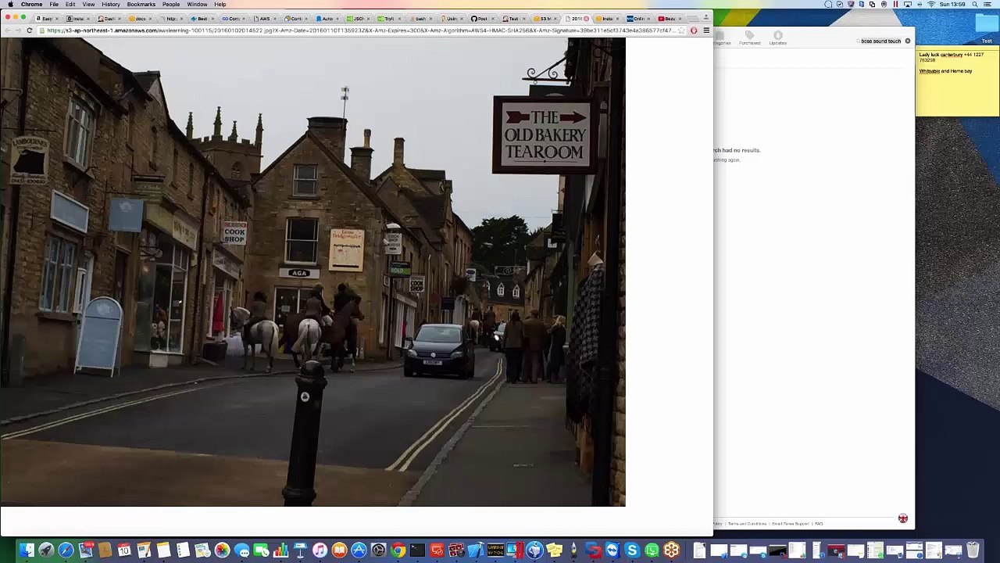1000x563 pixels.
Task: Open Skype from the Dock
Action: pos(632,550)
